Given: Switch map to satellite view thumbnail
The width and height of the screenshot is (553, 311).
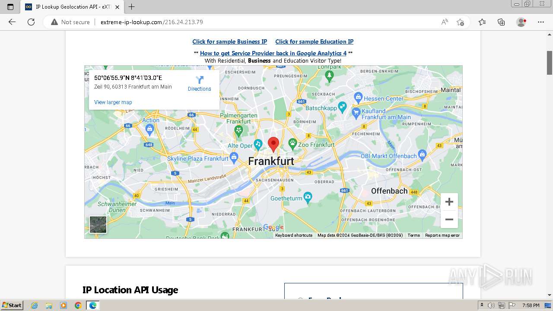Looking at the screenshot, I should pos(98,225).
